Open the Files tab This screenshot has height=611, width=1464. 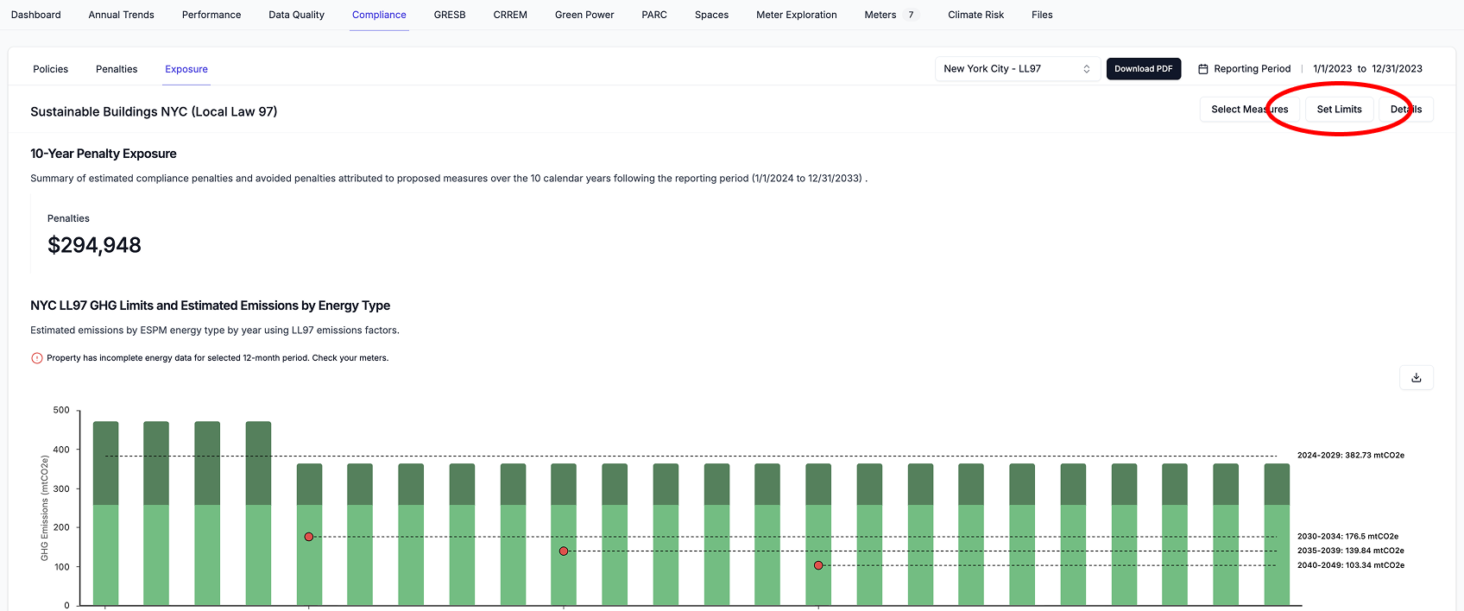pos(1042,15)
